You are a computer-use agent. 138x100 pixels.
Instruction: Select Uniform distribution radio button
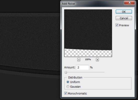coord(68,82)
